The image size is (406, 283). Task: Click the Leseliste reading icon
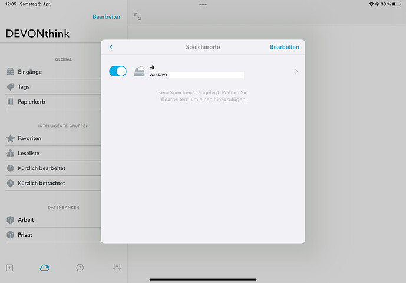(x=11, y=153)
